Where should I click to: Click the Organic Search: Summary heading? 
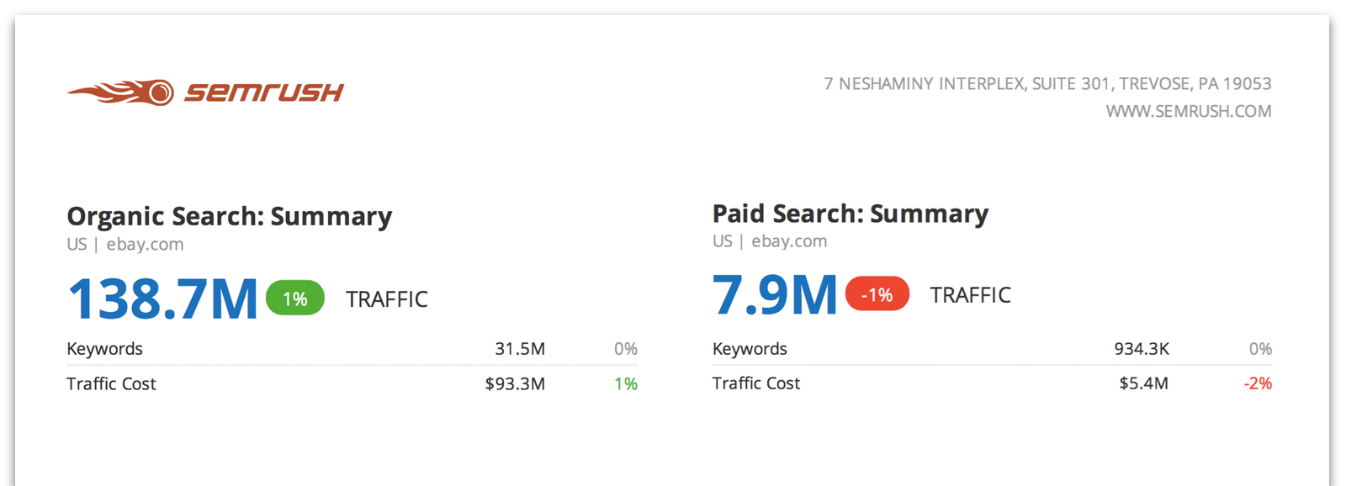click(230, 216)
